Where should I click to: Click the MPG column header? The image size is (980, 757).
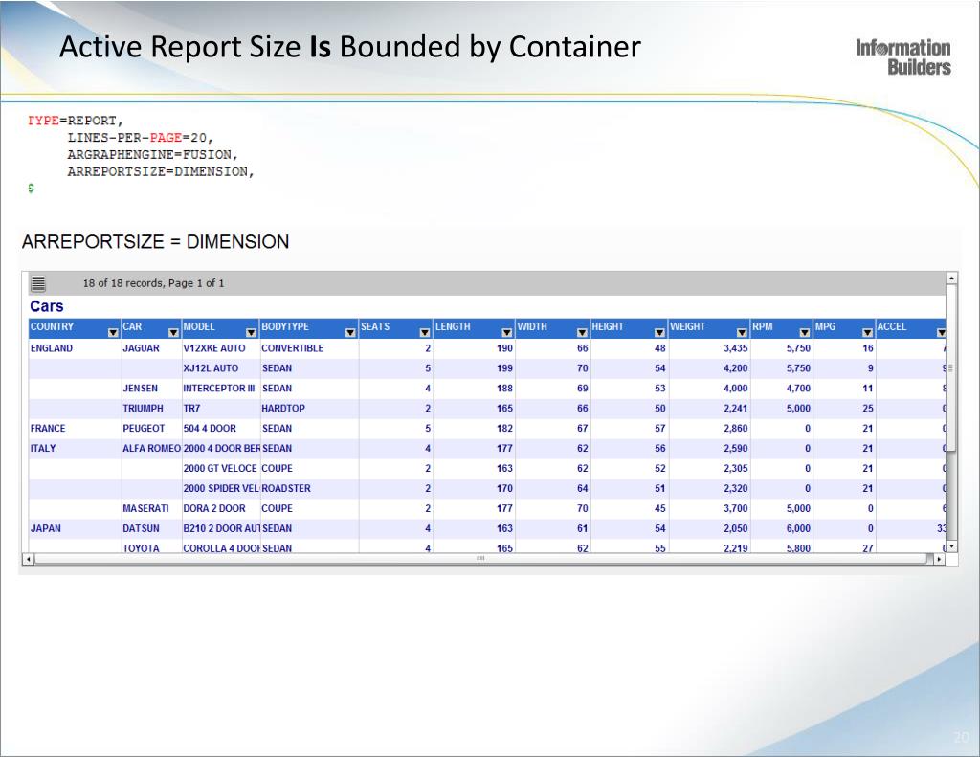pyautogui.click(x=844, y=327)
